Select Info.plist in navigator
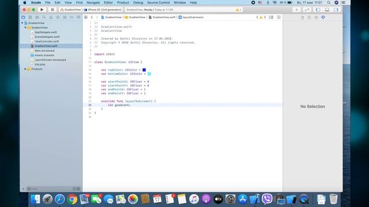369x207 pixels. pyautogui.click(x=40, y=64)
